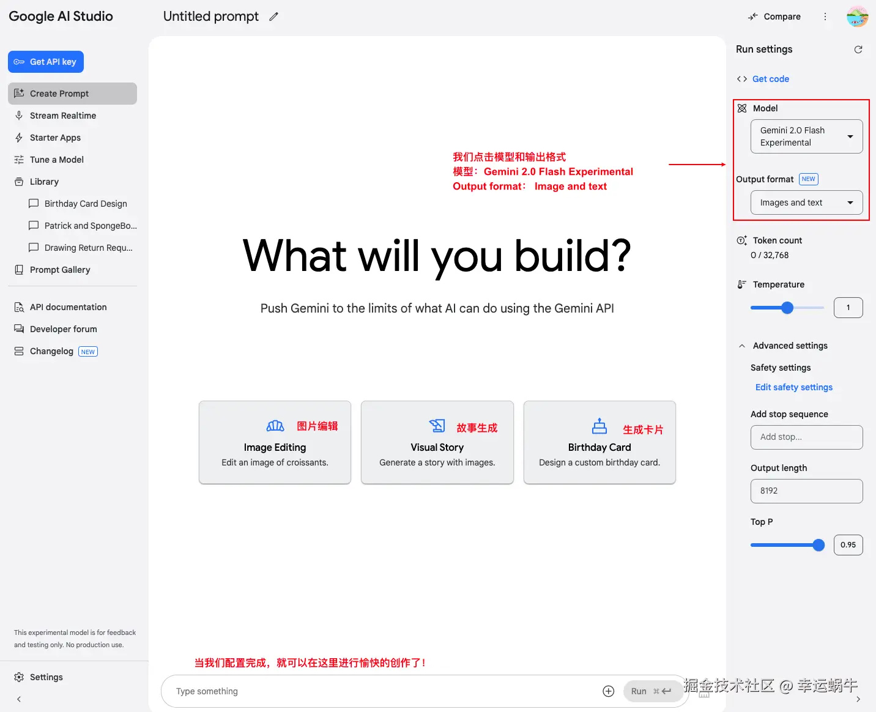The height and width of the screenshot is (712, 876).
Task: Click the Run button
Action: tap(653, 691)
